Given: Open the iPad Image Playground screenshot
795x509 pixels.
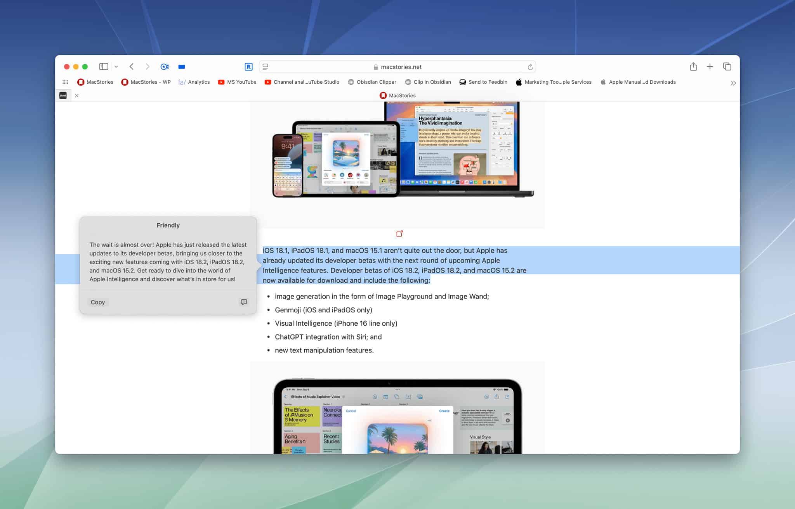Looking at the screenshot, I should (397, 408).
